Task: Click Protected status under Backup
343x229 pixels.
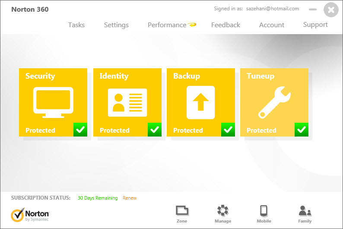Action: 188,130
